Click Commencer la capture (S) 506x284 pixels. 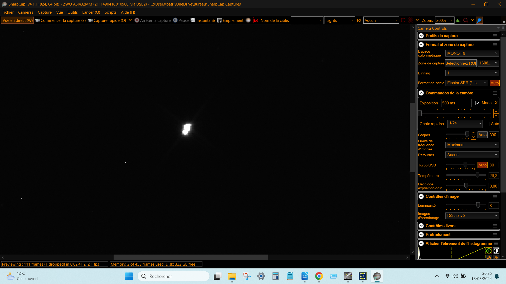(60, 20)
